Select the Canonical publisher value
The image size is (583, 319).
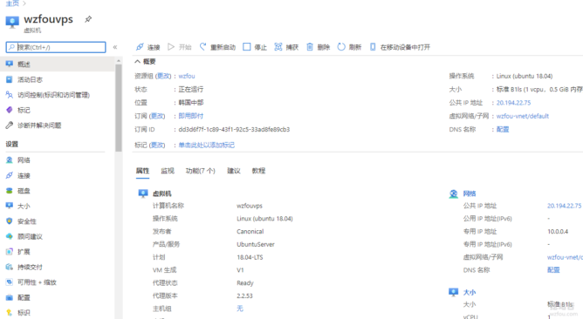point(250,231)
